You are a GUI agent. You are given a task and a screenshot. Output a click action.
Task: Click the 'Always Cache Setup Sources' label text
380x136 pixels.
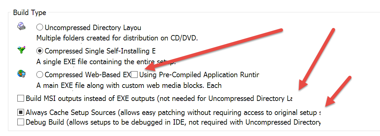coord(71,113)
